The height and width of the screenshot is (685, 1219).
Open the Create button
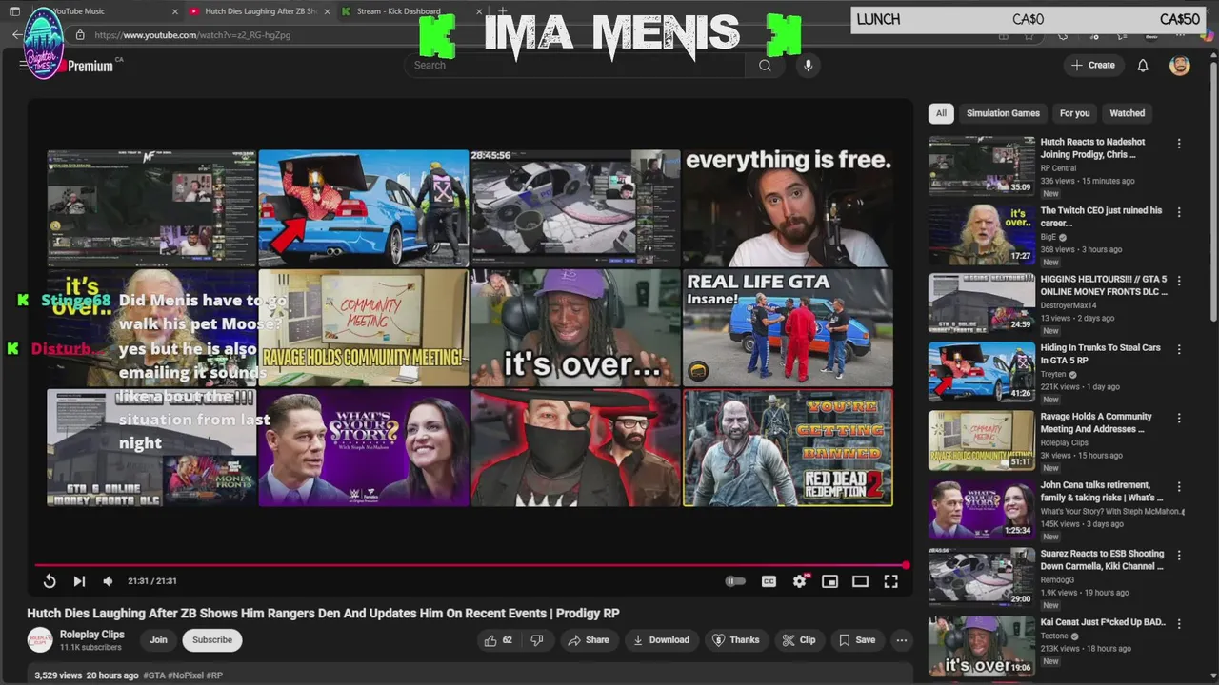[x=1092, y=65]
